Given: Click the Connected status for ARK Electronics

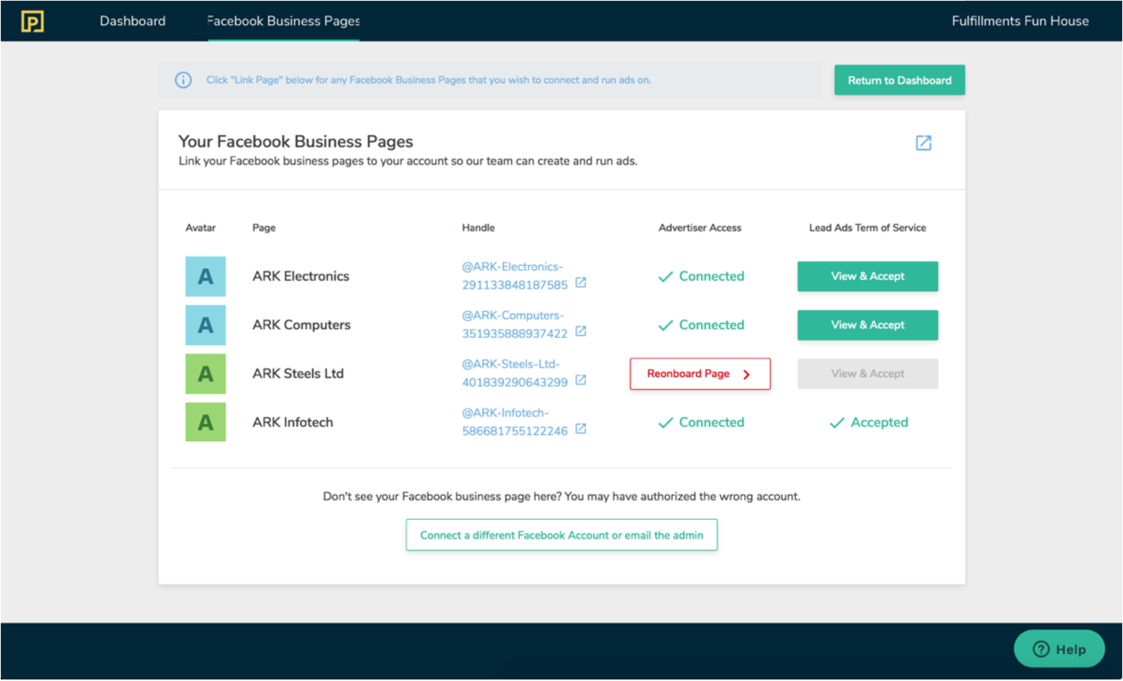Looking at the screenshot, I should pyautogui.click(x=701, y=277).
